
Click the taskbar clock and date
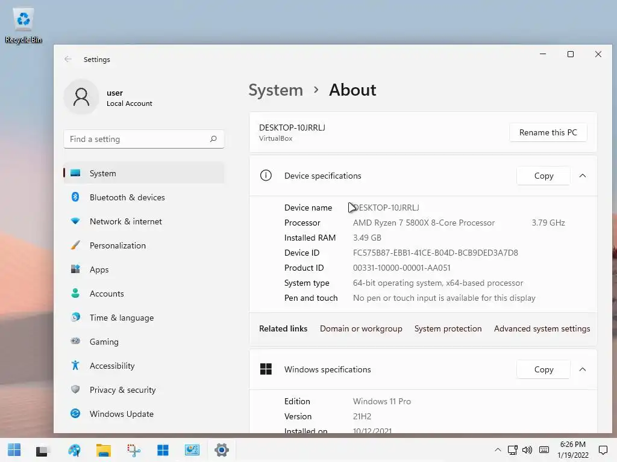click(572, 450)
